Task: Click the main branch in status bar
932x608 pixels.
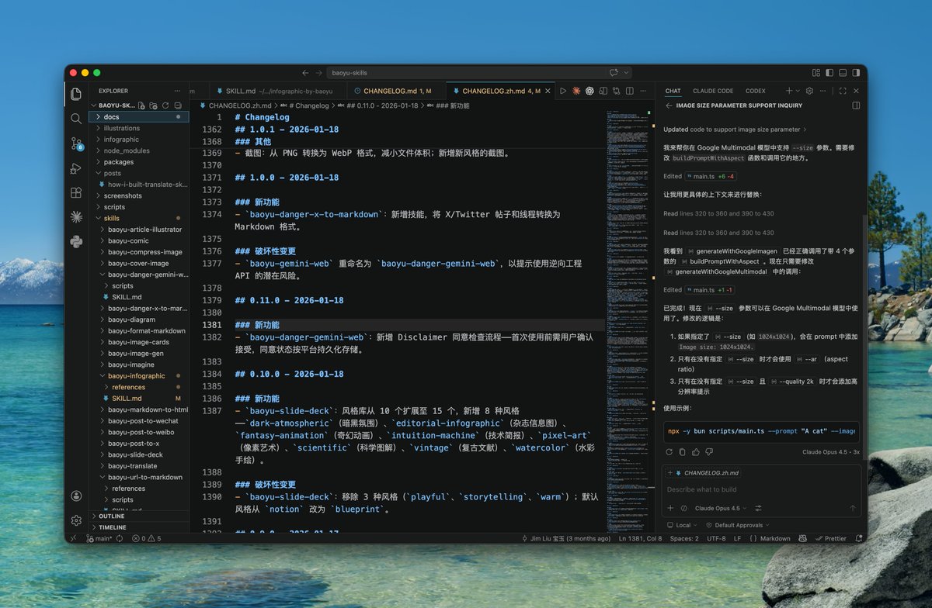Action: (x=99, y=538)
